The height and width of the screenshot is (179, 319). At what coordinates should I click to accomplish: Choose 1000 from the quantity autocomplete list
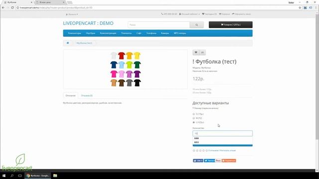coord(223,138)
